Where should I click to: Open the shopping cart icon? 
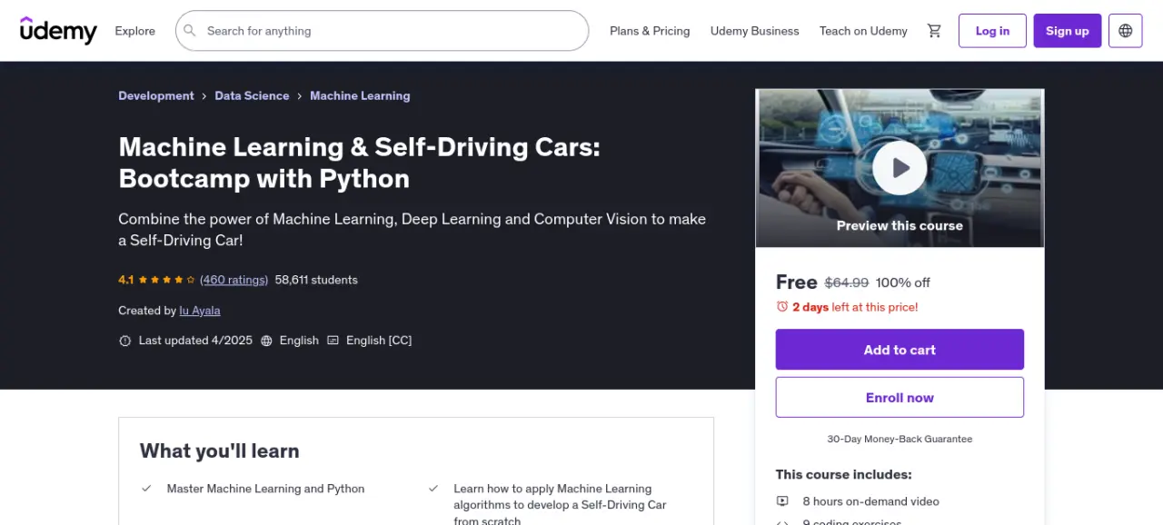pyautogui.click(x=934, y=31)
